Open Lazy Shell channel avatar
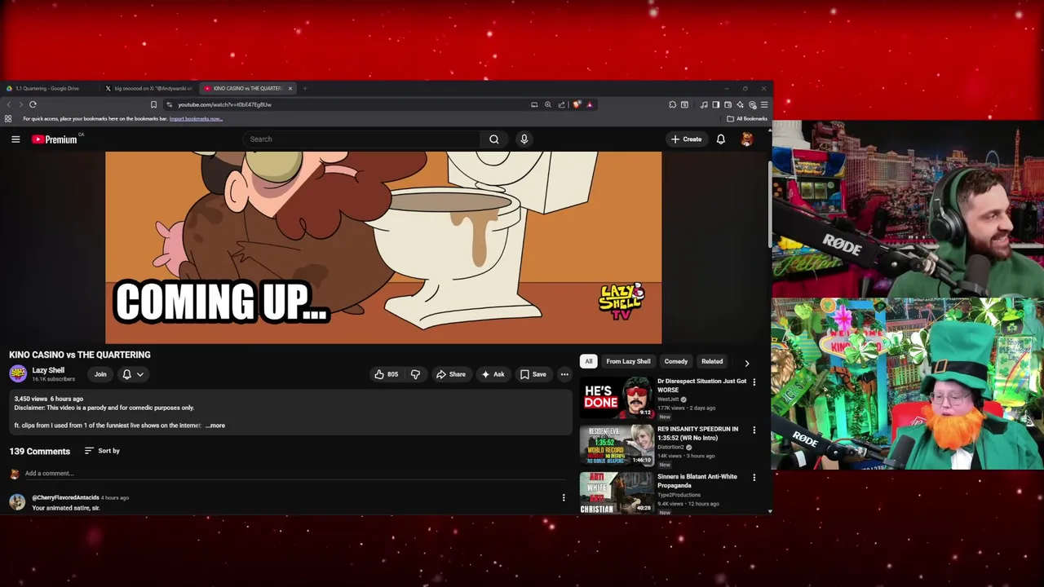This screenshot has width=1044, height=587. pos(18,374)
